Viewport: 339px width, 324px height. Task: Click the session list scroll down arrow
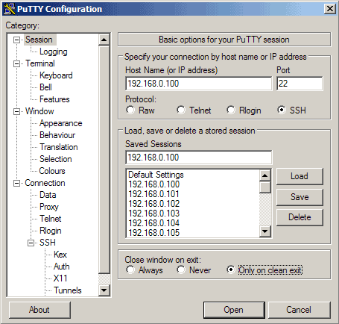265,231
